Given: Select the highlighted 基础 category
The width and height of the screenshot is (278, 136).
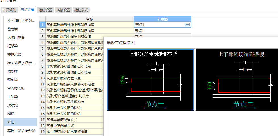Looking at the screenshot, I should 21,122.
